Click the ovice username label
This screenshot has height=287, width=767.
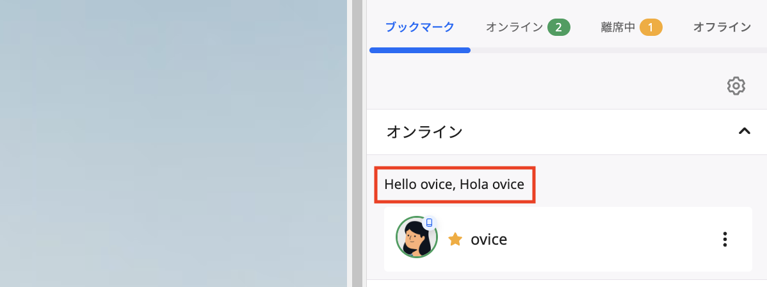click(x=488, y=240)
